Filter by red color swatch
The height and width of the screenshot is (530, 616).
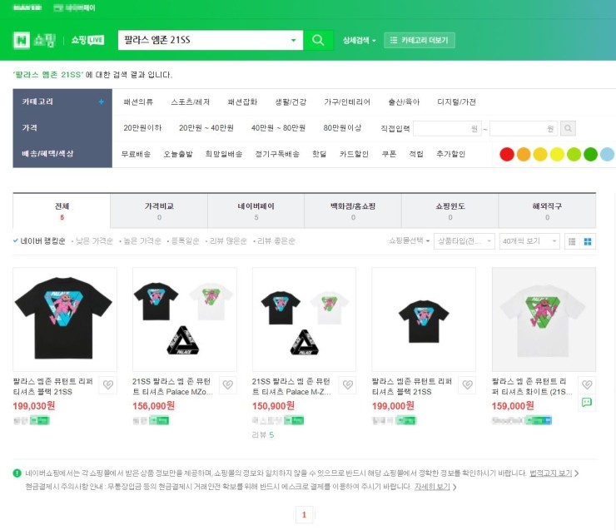pos(507,154)
